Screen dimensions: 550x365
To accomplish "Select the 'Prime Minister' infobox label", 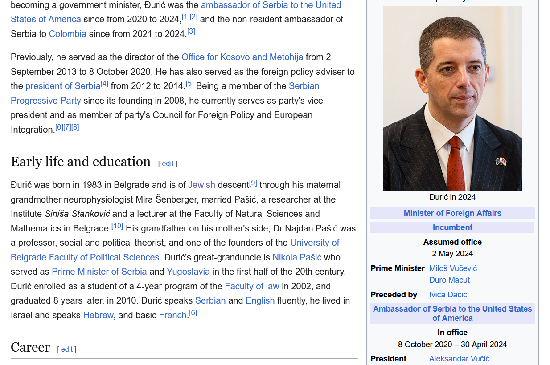I will (x=398, y=268).
